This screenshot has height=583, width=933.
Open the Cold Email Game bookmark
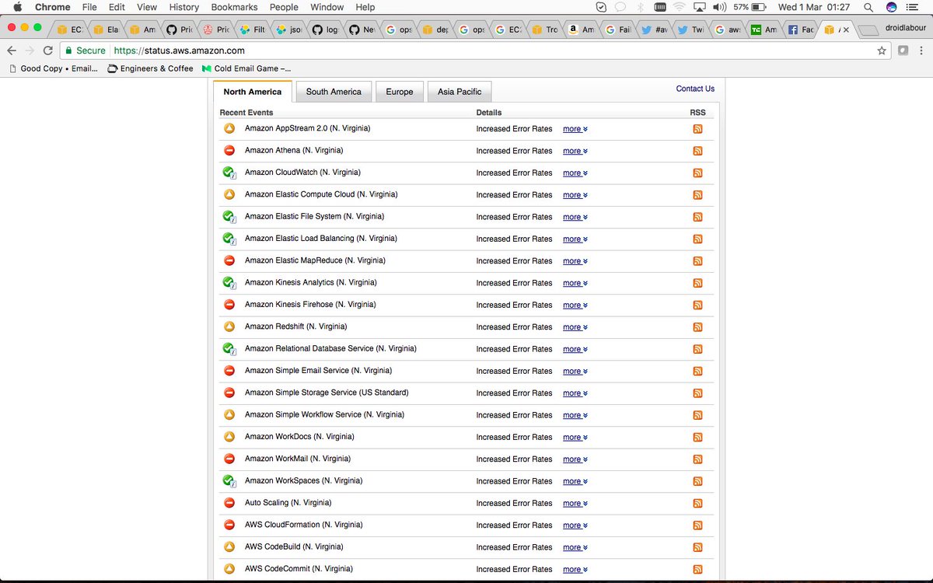coord(246,68)
